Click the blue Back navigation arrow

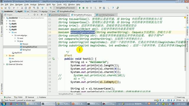coord(43,8)
